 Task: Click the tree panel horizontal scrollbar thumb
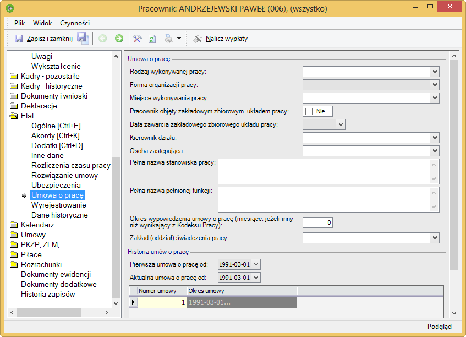pos(49,313)
